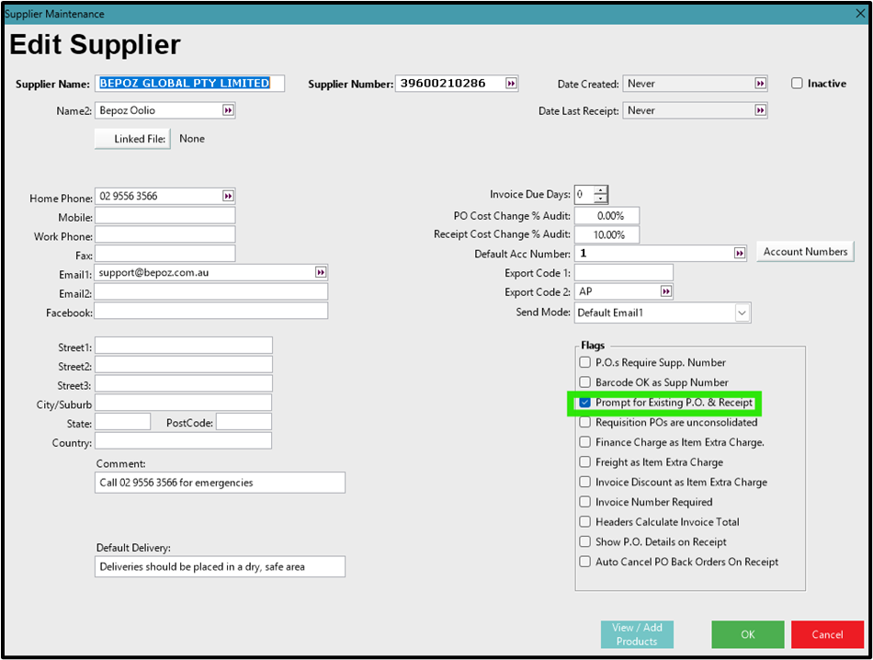Image resolution: width=873 pixels, height=660 pixels.
Task: Open the Date Created lookup icon
Action: [761, 83]
